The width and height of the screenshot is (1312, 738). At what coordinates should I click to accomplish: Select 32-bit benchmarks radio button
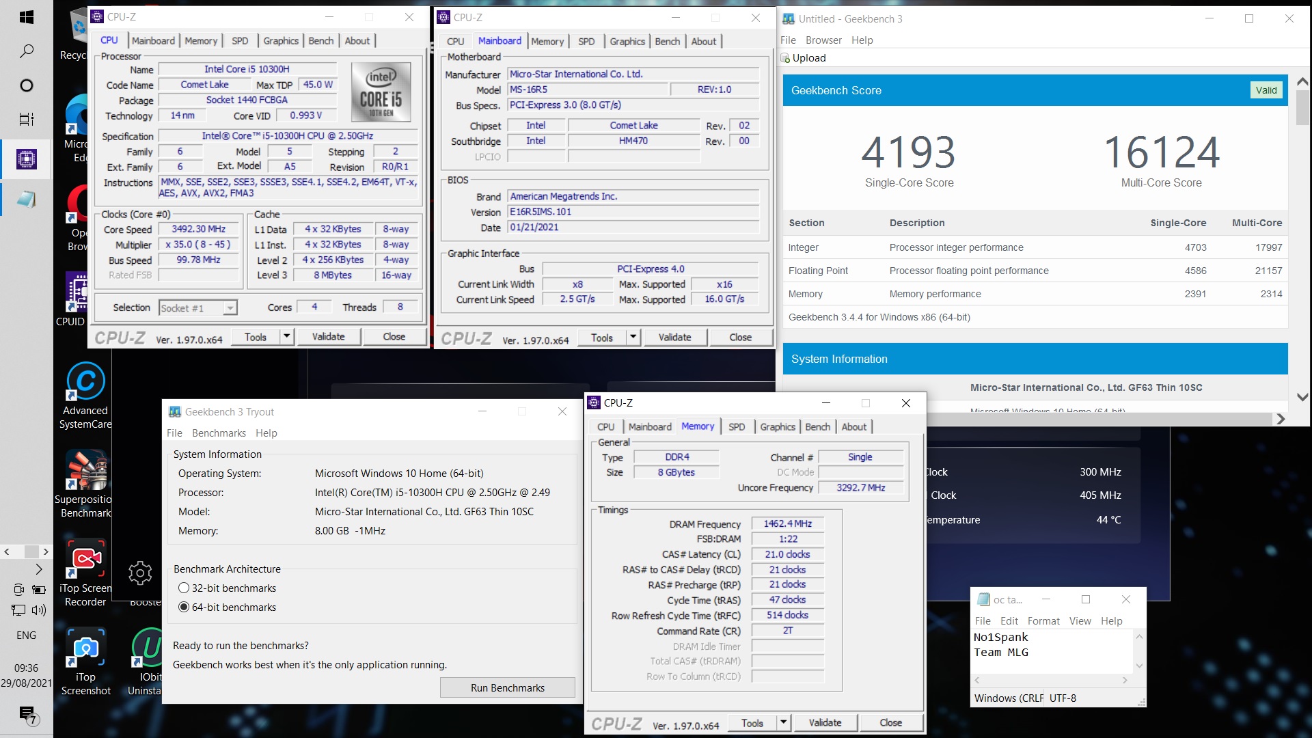184,588
